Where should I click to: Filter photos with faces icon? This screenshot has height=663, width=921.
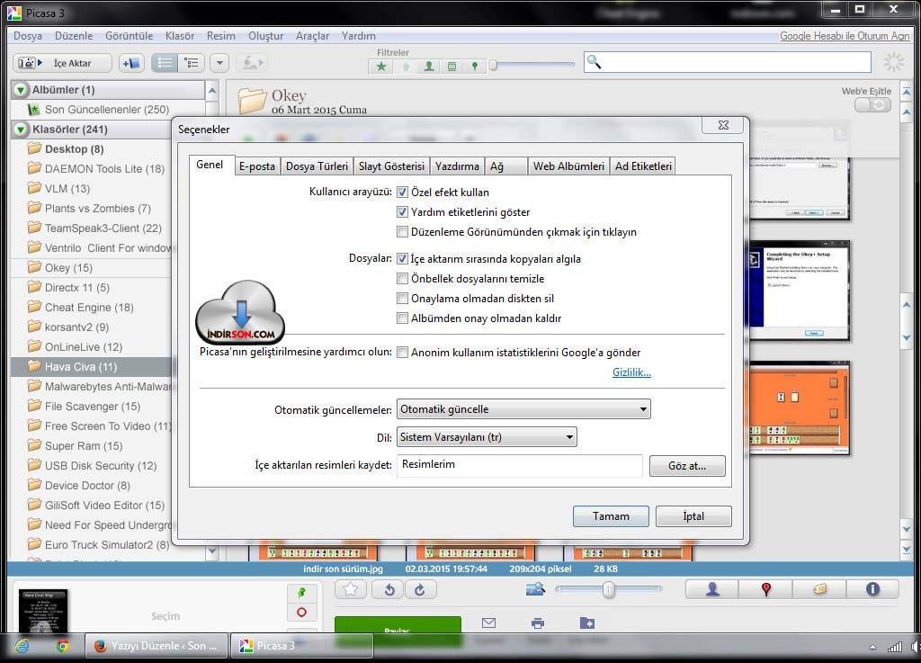429,66
